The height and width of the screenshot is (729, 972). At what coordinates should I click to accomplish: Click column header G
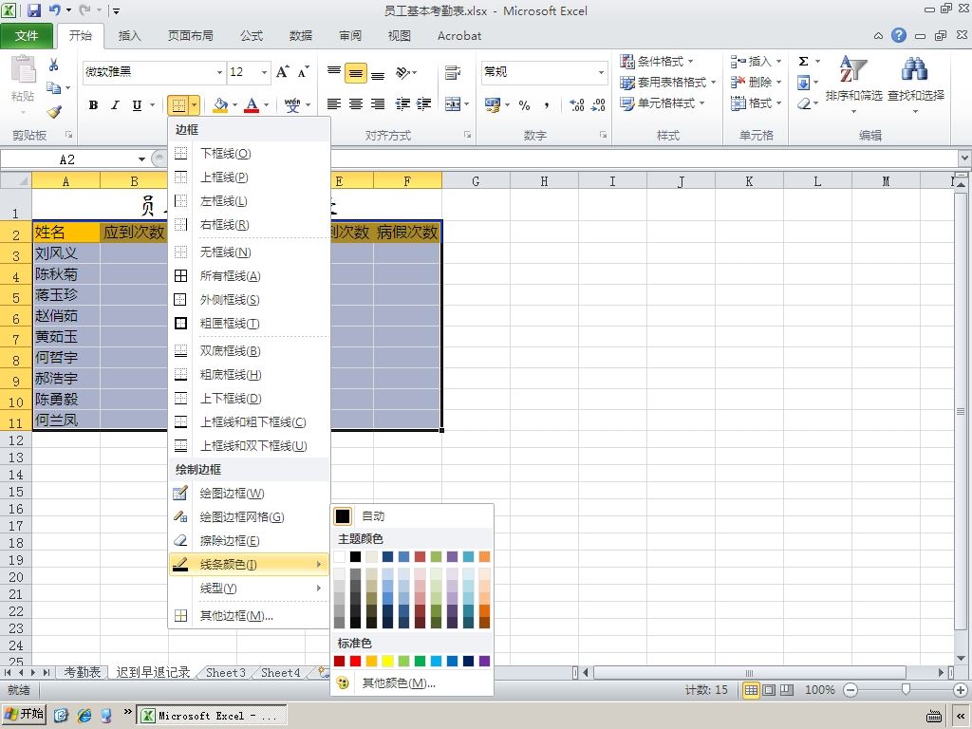click(x=476, y=181)
